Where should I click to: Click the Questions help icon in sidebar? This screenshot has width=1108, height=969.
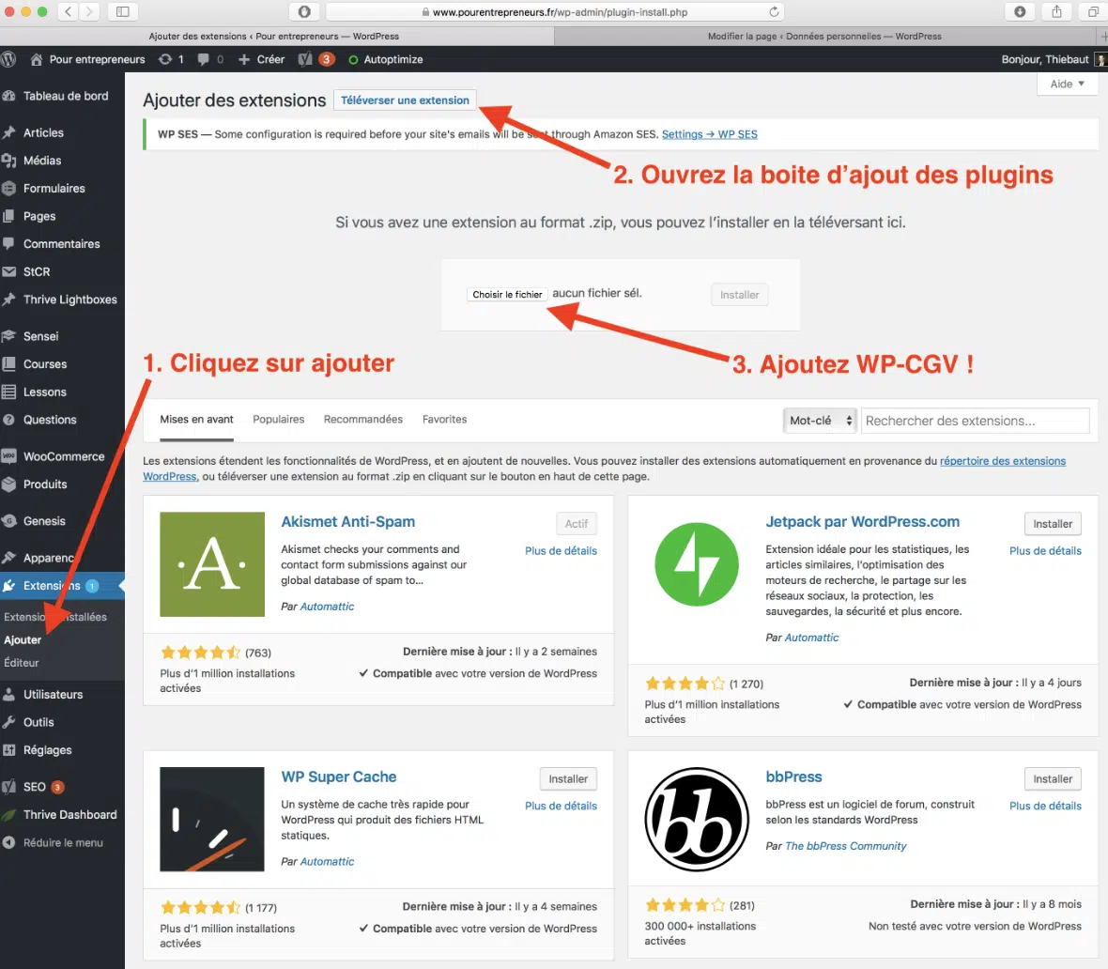(9, 420)
